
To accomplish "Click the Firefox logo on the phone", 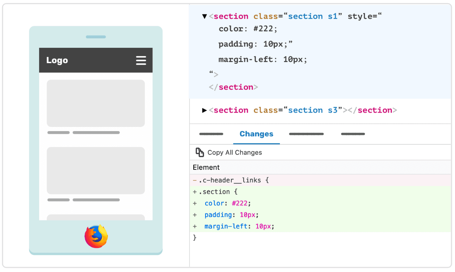I will pos(96,236).
